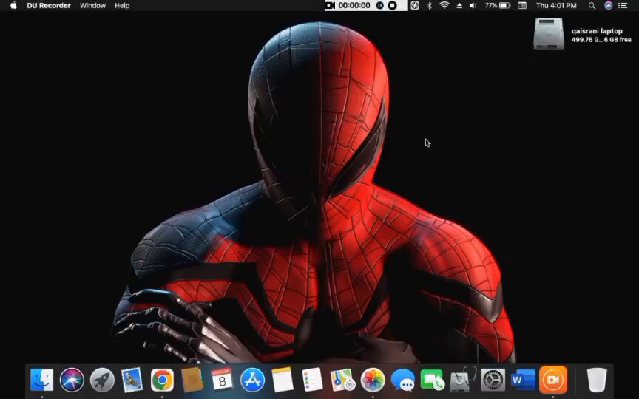Open the DU Recorder dock icon

(x=553, y=380)
